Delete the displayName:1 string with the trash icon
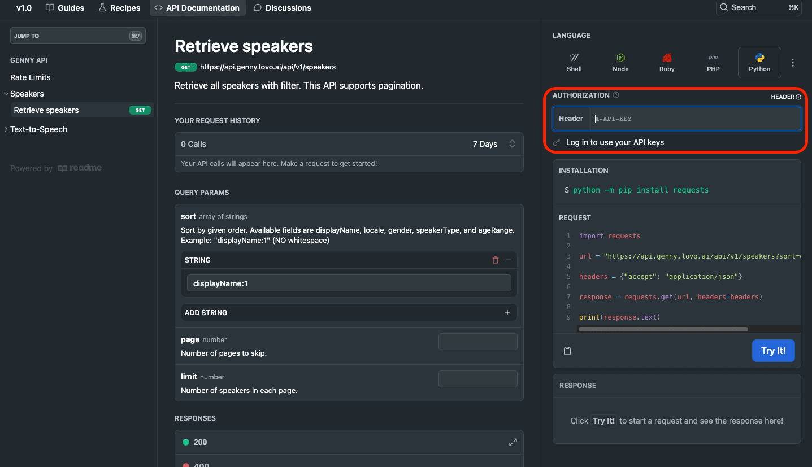This screenshot has width=812, height=467. point(495,260)
